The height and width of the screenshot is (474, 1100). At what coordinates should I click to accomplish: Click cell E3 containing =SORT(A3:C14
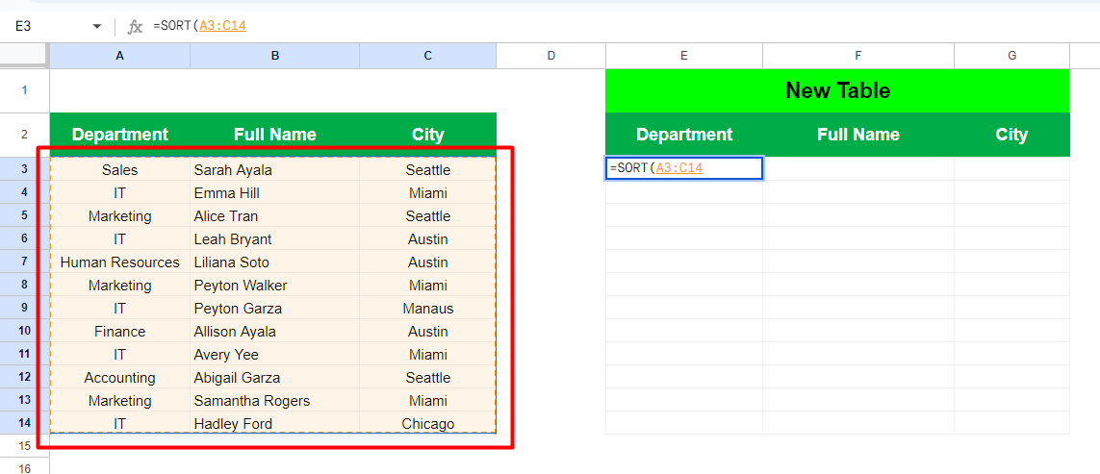coord(684,168)
